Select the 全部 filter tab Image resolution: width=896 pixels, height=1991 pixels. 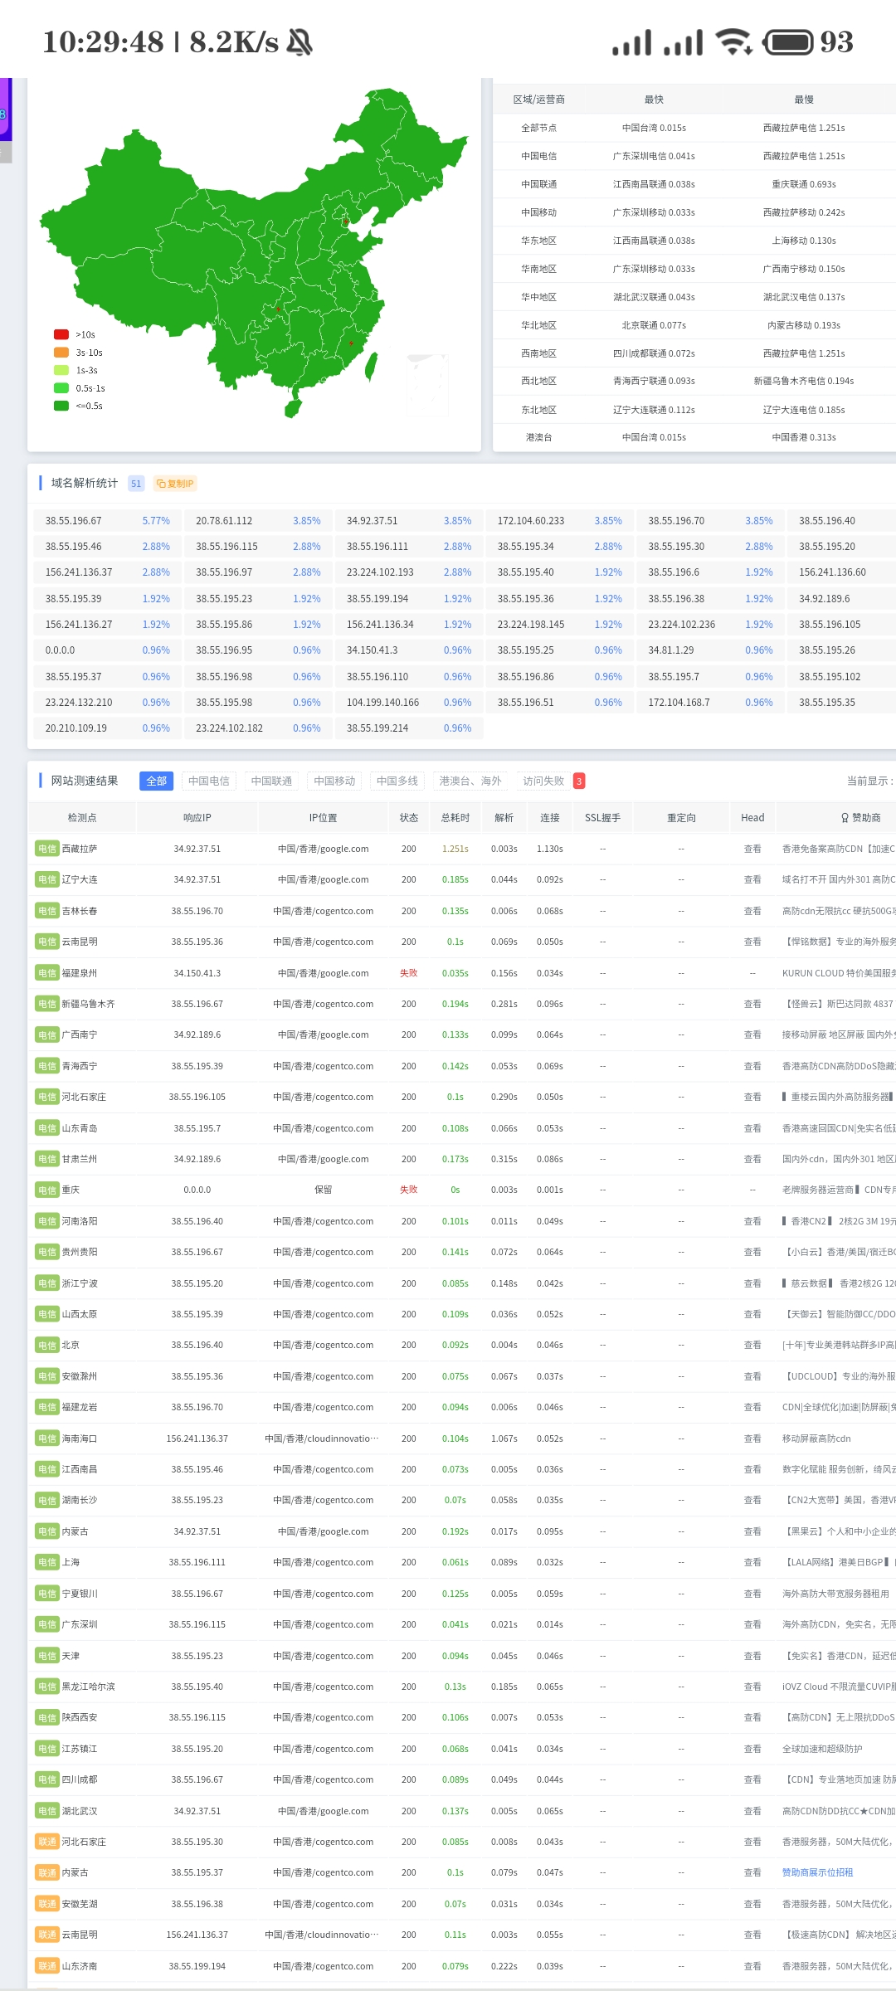(156, 781)
